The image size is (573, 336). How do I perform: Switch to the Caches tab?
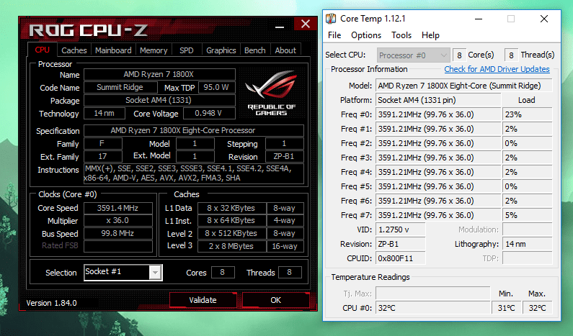74,50
